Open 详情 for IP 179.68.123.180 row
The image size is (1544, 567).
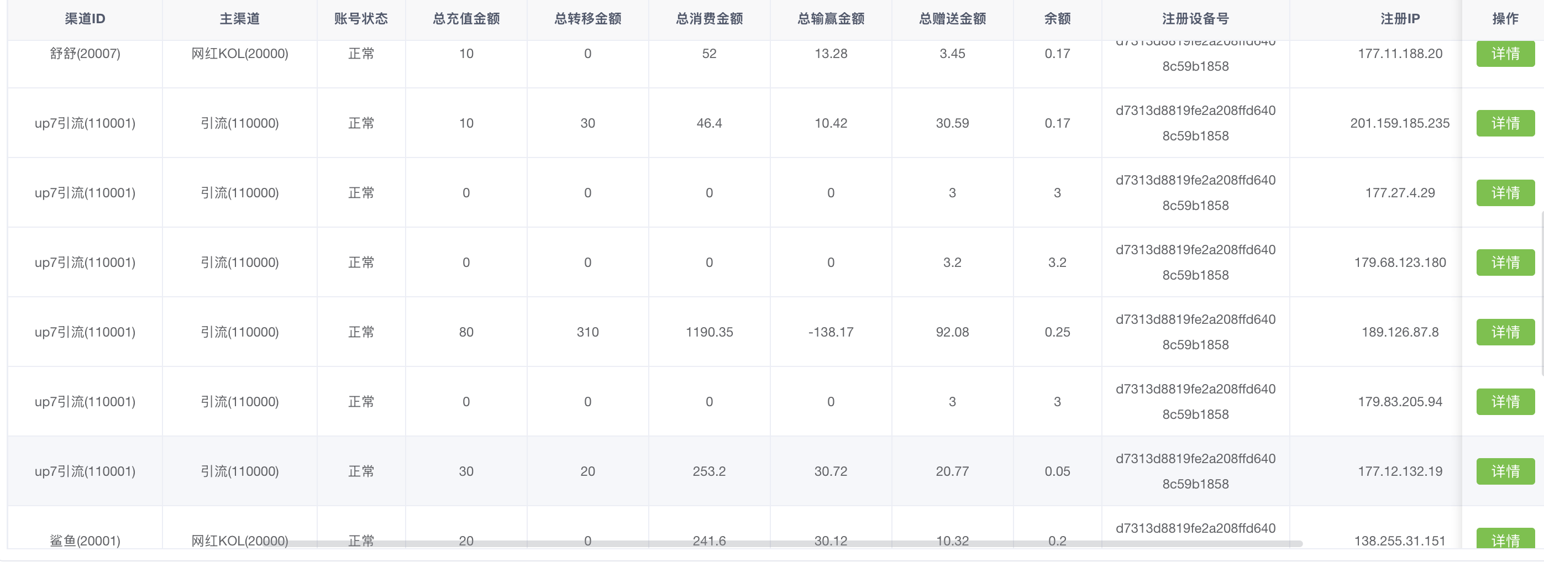point(1505,262)
